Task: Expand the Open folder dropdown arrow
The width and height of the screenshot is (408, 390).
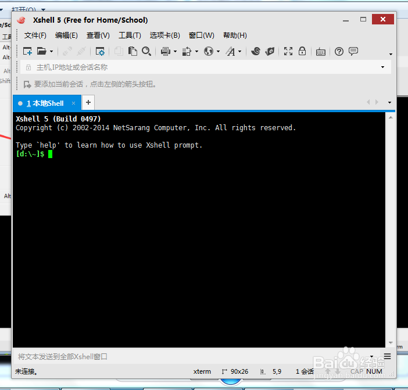Action: (52, 52)
